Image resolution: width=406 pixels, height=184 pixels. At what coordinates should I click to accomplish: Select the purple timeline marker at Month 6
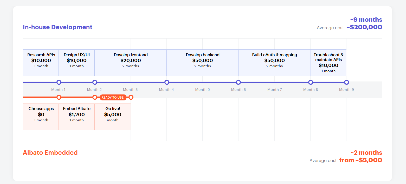tap(238, 82)
